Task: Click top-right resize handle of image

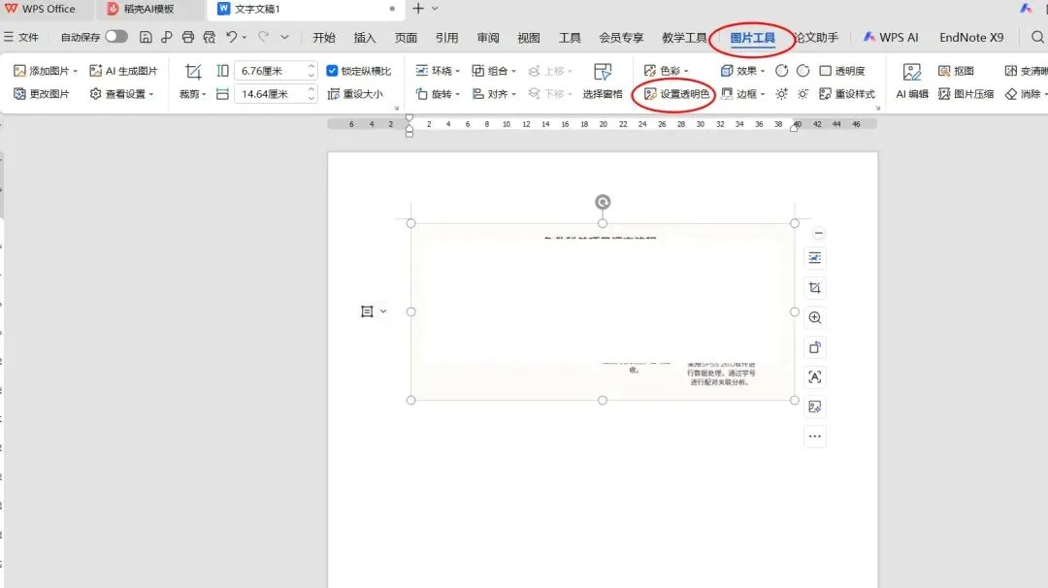Action: tap(794, 223)
